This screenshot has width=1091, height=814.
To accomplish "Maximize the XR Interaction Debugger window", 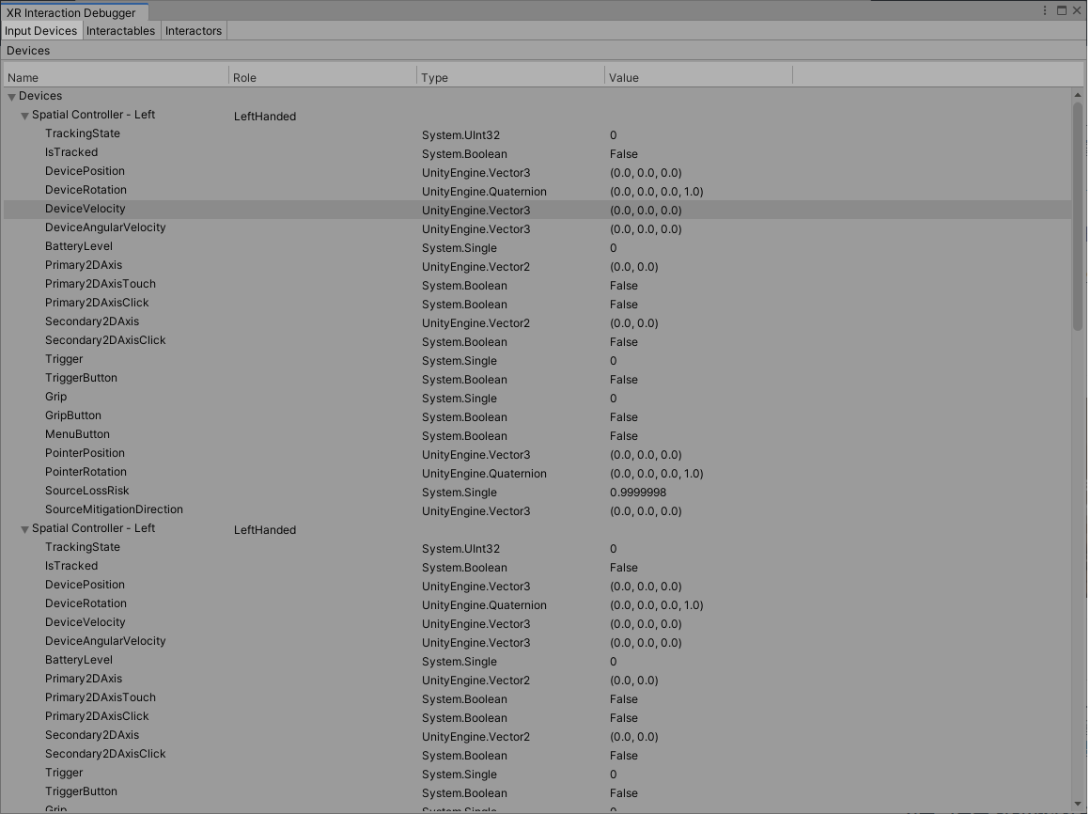I will click(1062, 10).
